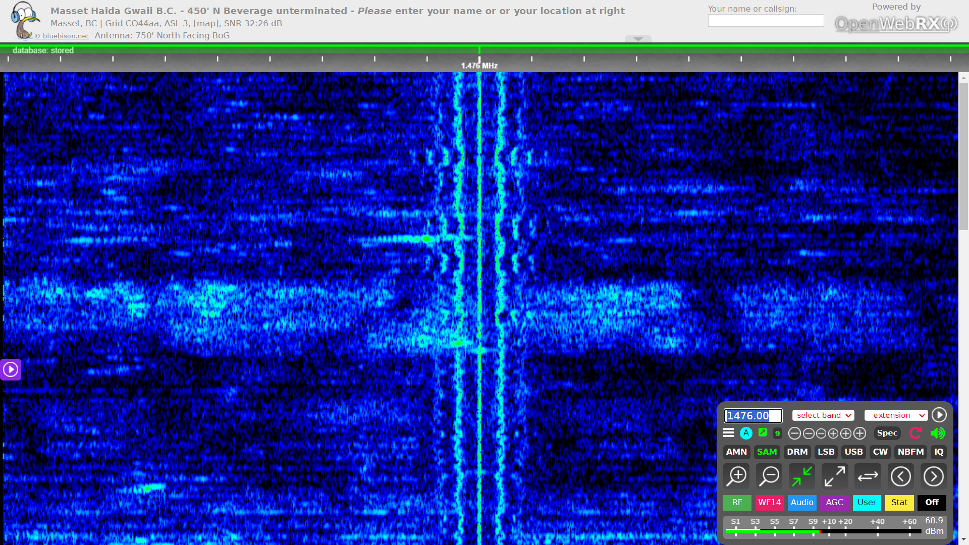The image size is (969, 545).
Task: Page waterfall left with circled arrow
Action: (901, 476)
